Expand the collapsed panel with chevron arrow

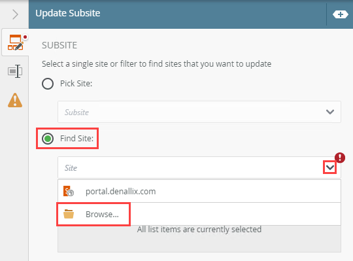15,14
